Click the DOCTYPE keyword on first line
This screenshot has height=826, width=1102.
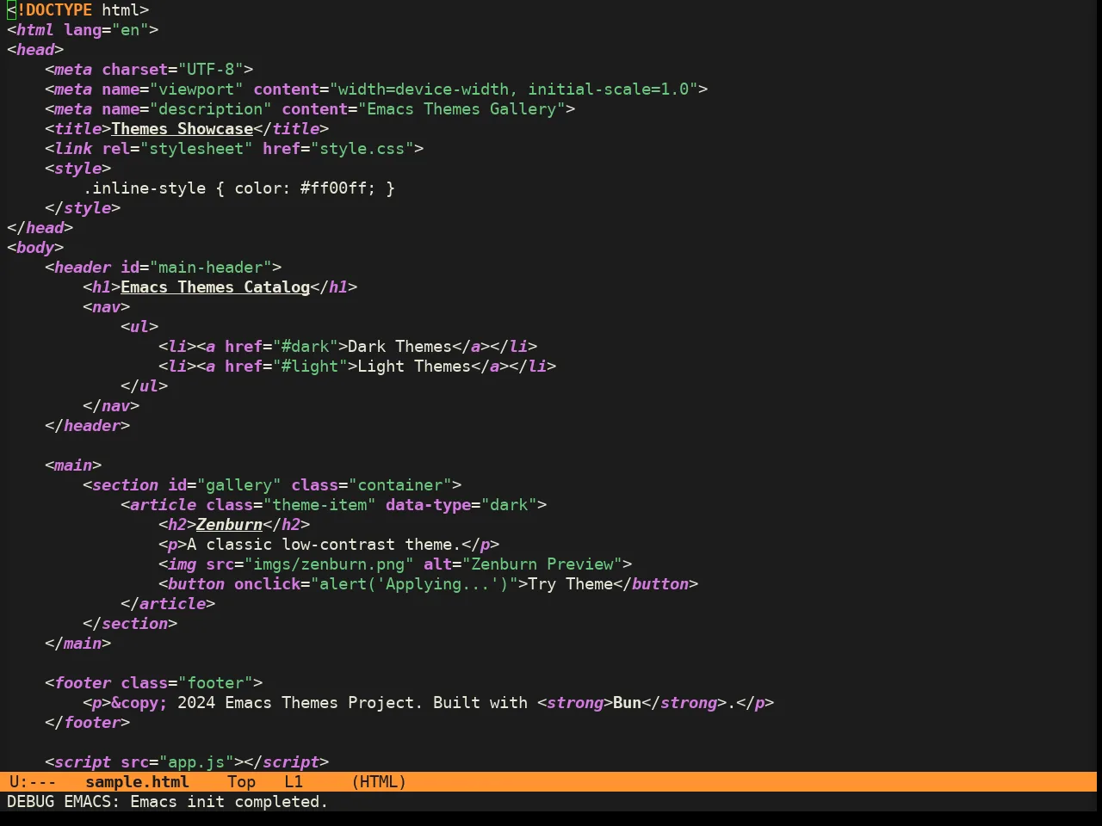click(x=54, y=10)
